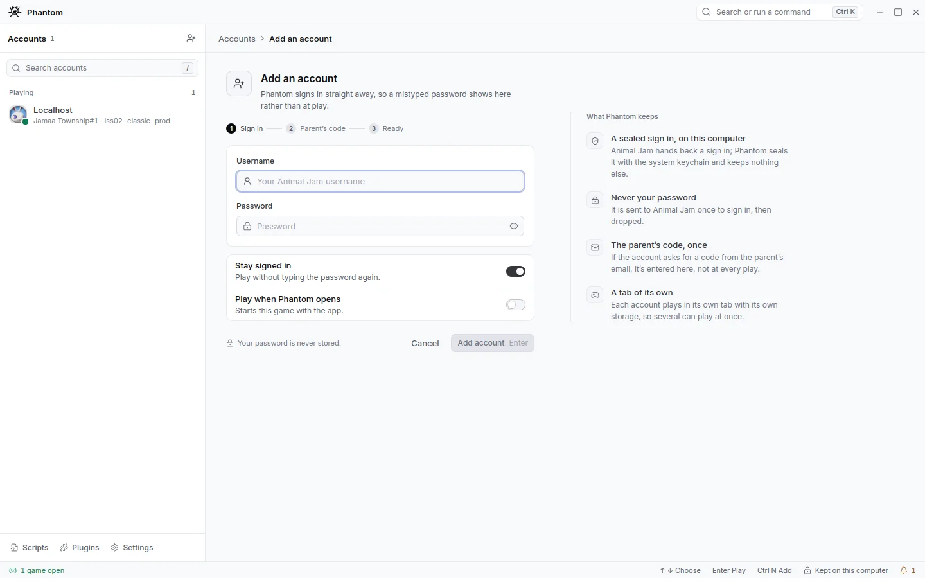Focus the Password input field

[380, 226]
